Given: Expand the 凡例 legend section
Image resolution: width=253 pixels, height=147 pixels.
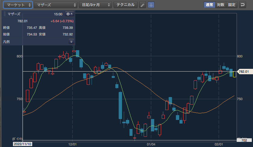Looking at the screenshot, I should tap(71, 41).
